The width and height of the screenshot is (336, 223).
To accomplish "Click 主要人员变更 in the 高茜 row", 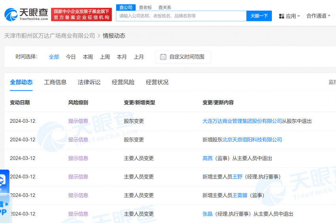I will [x=139, y=158].
